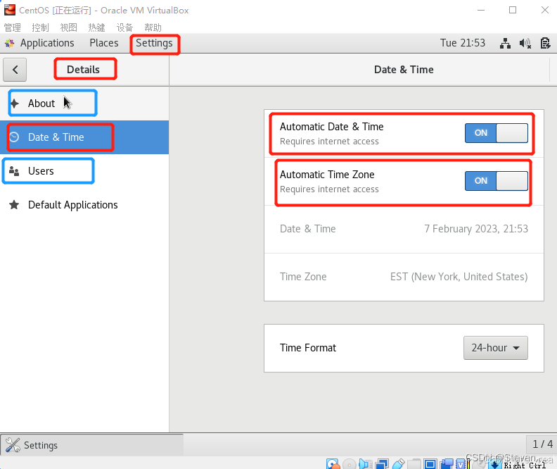Click the muted volume icon in the top bar
This screenshot has width=557, height=469.
pos(525,44)
